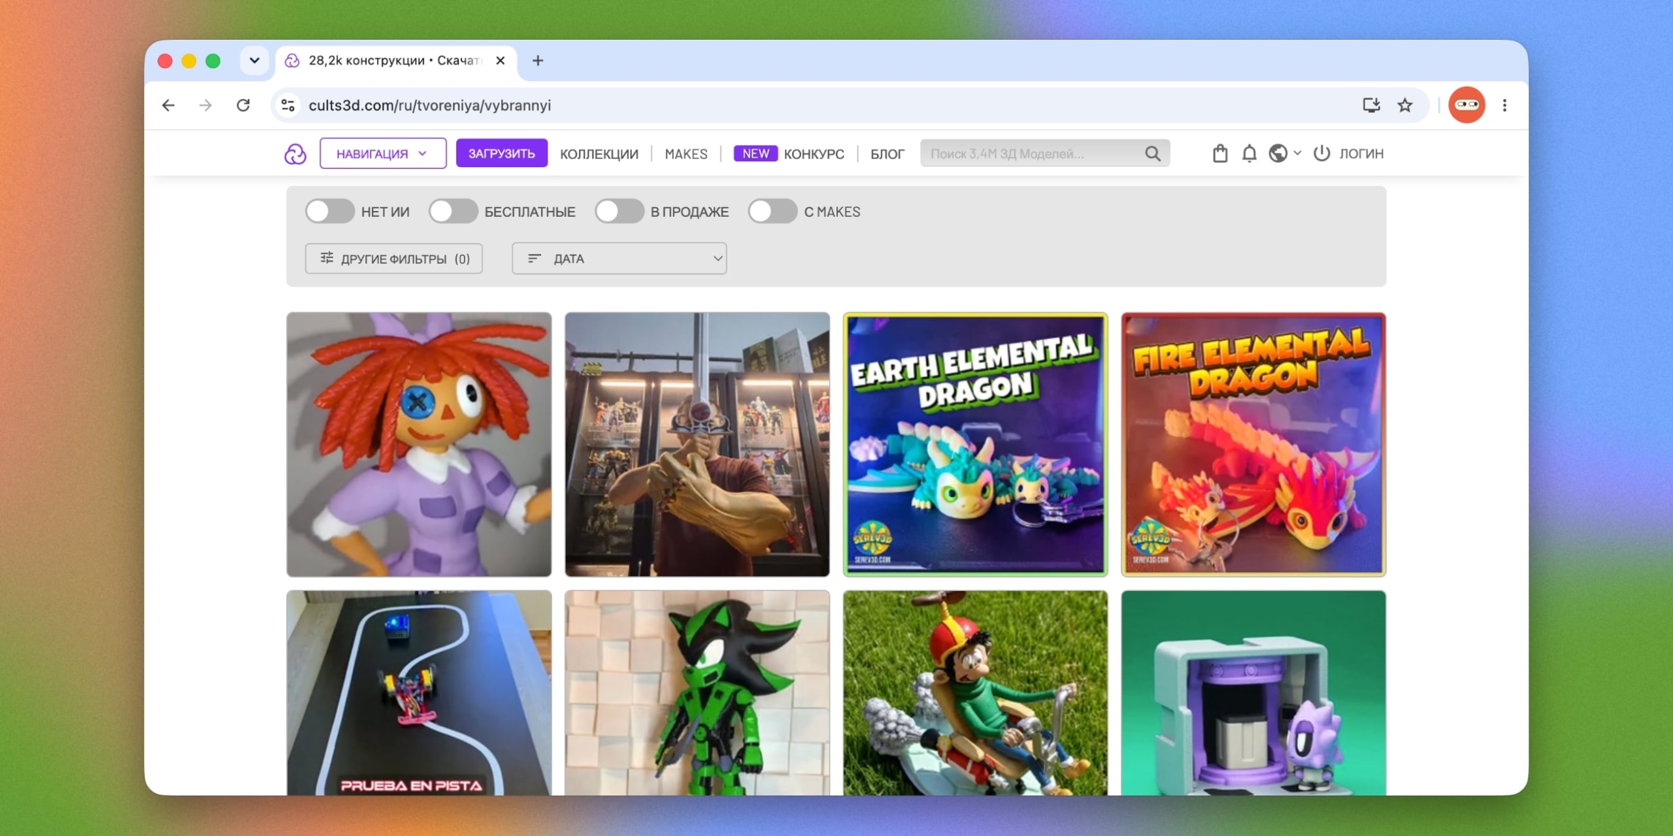Open the sword and glove model thumbnail

point(697,445)
